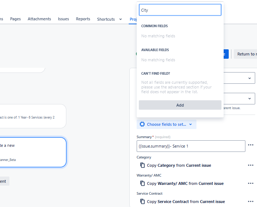257x207 pixels.
Task: Click the City field search input
Action: pos(180,10)
